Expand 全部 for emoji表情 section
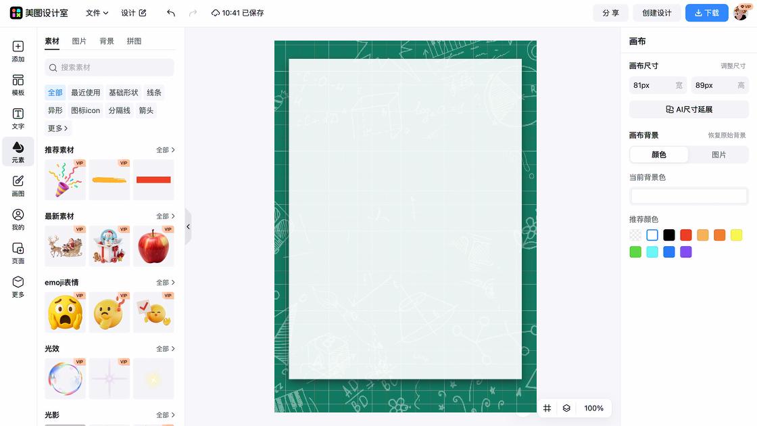The height and width of the screenshot is (426, 757). pyautogui.click(x=166, y=283)
